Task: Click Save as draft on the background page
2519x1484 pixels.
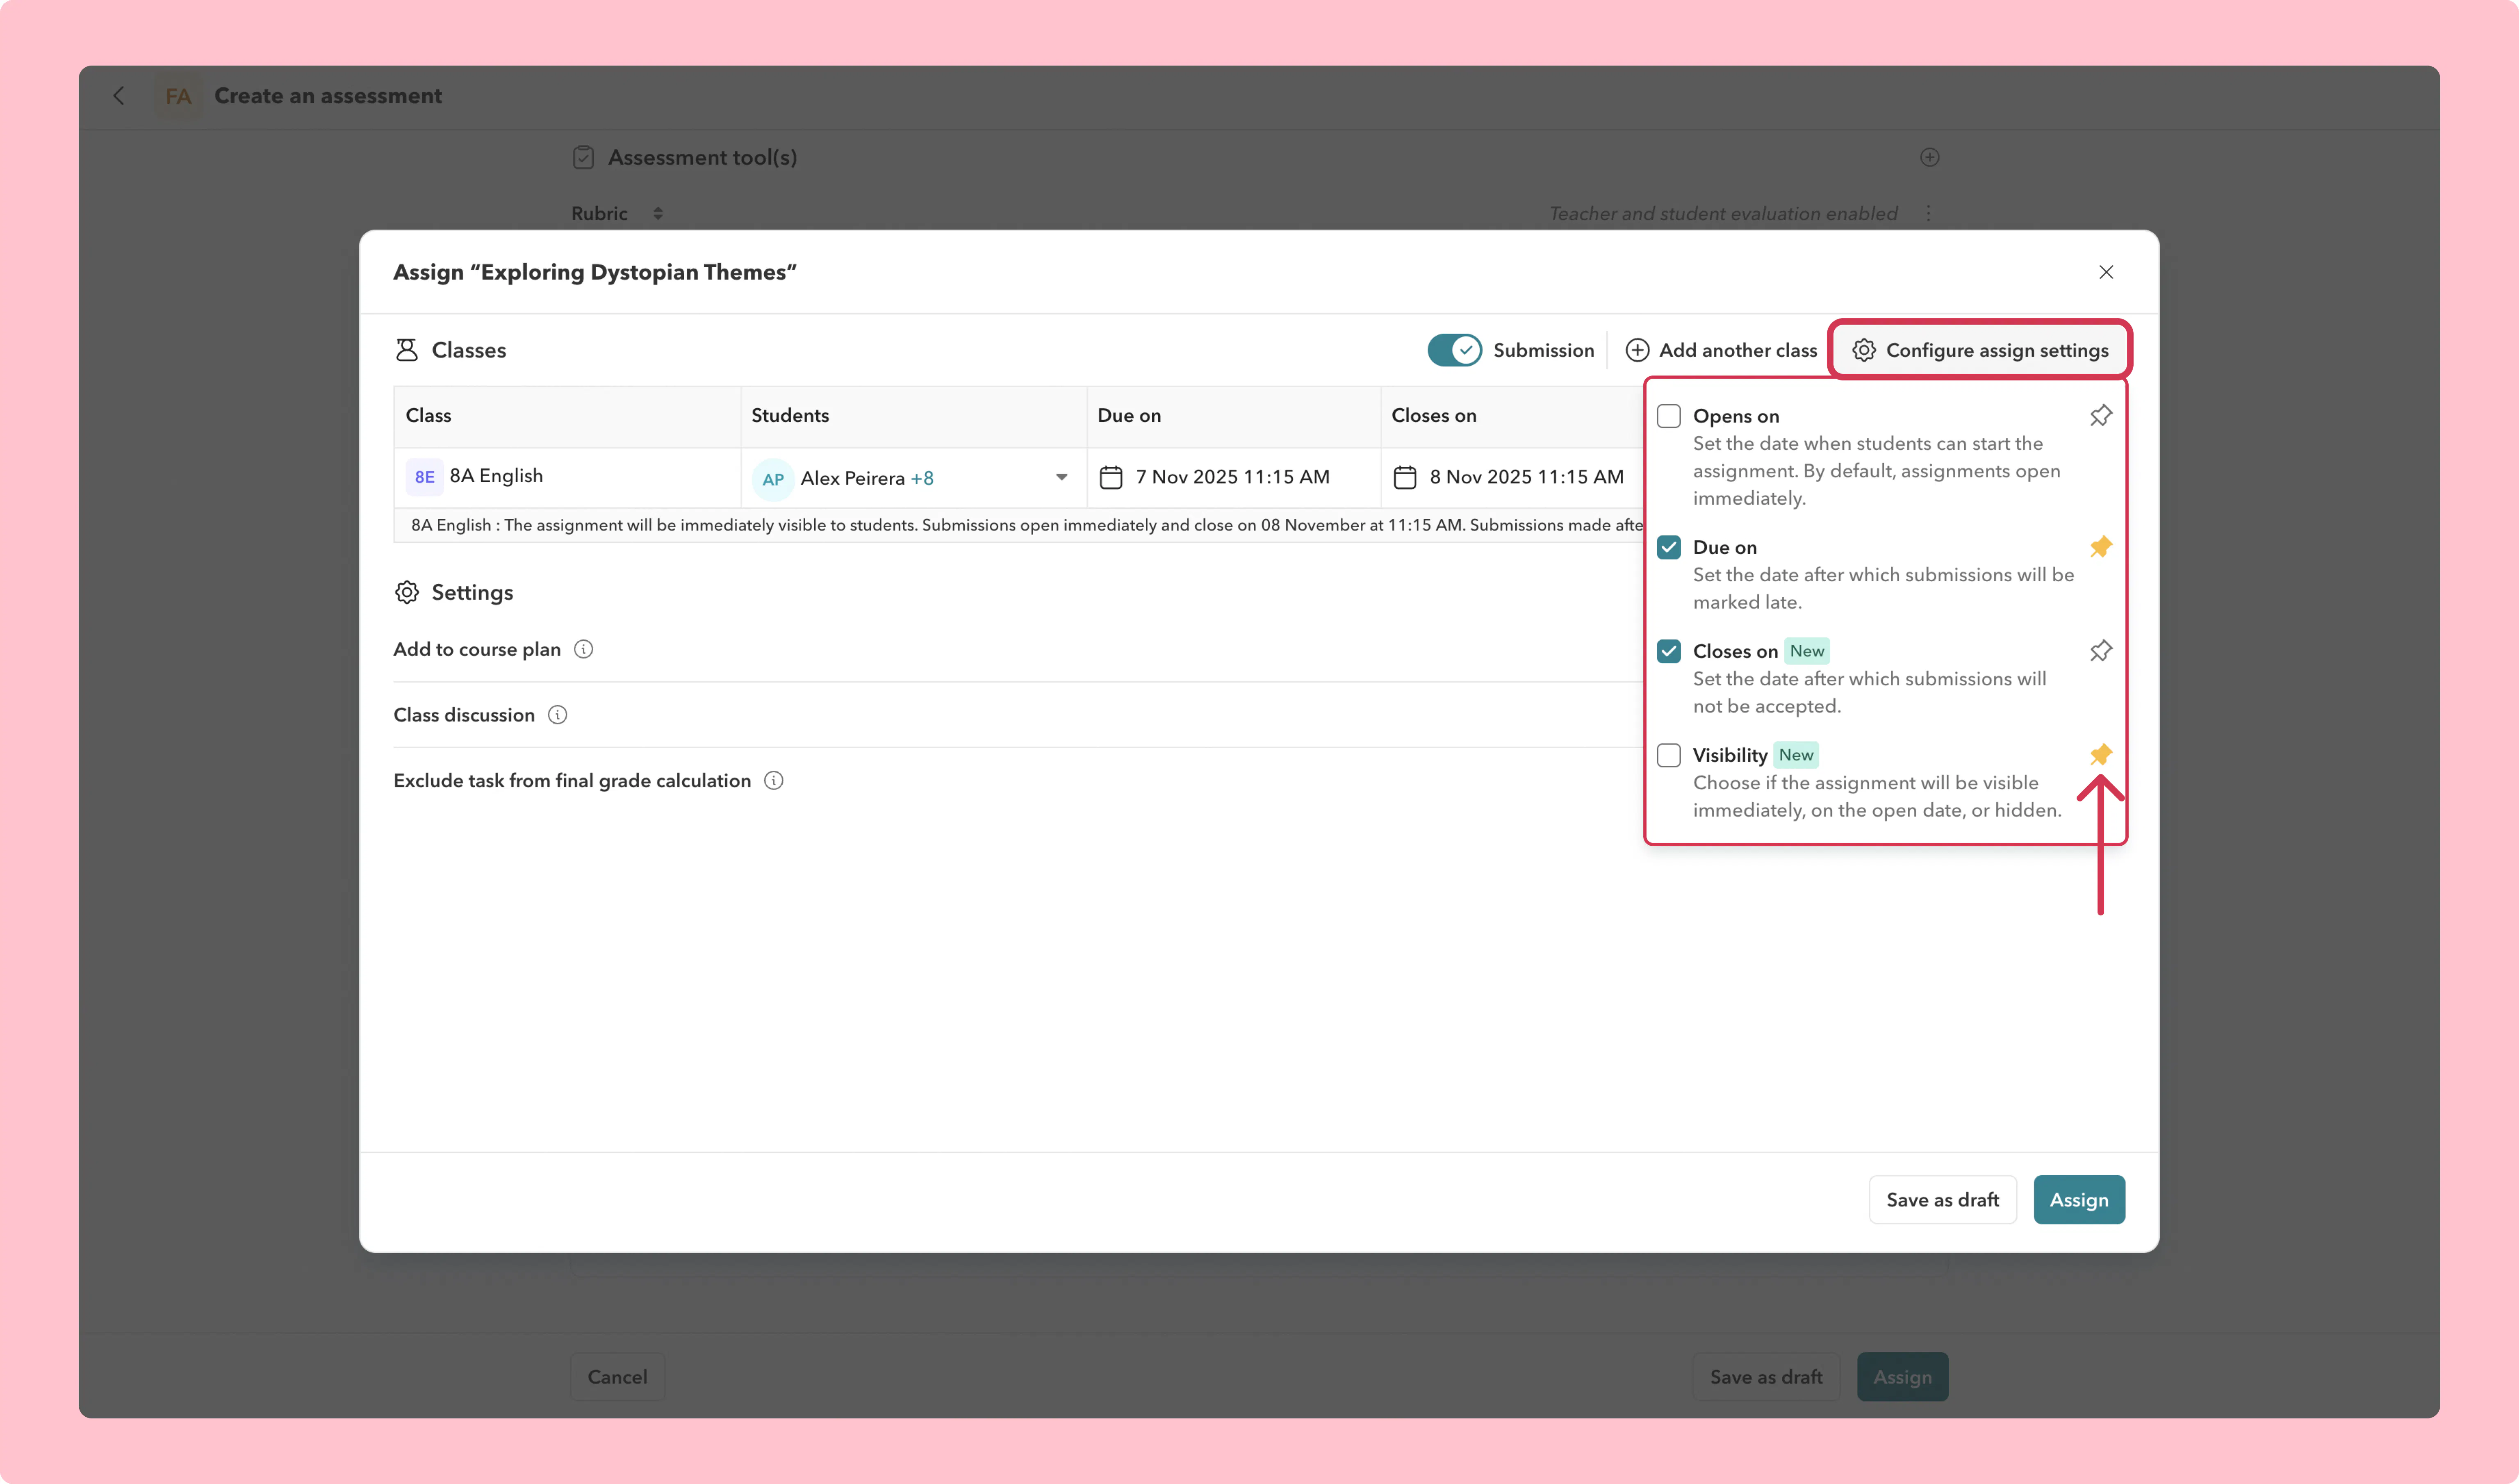Action: pyautogui.click(x=1766, y=1377)
